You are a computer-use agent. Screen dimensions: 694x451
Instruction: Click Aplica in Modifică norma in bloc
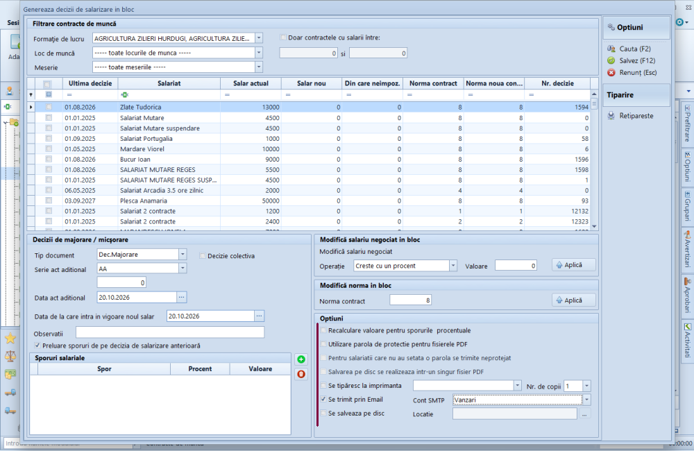[574, 300]
